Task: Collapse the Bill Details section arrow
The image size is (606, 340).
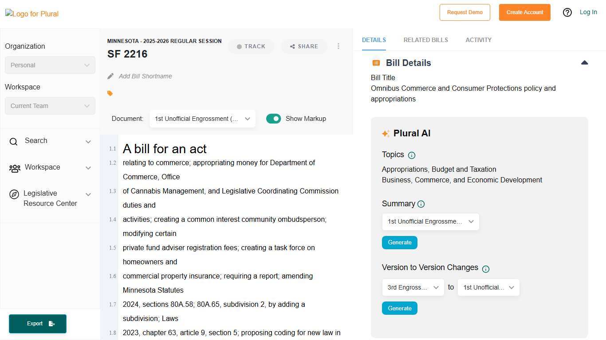Action: coord(584,63)
